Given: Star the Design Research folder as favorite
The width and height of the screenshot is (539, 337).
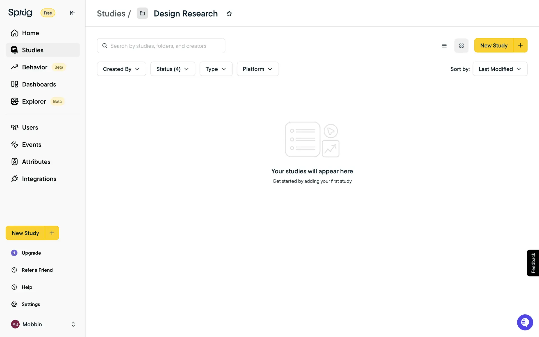Looking at the screenshot, I should tap(229, 13).
